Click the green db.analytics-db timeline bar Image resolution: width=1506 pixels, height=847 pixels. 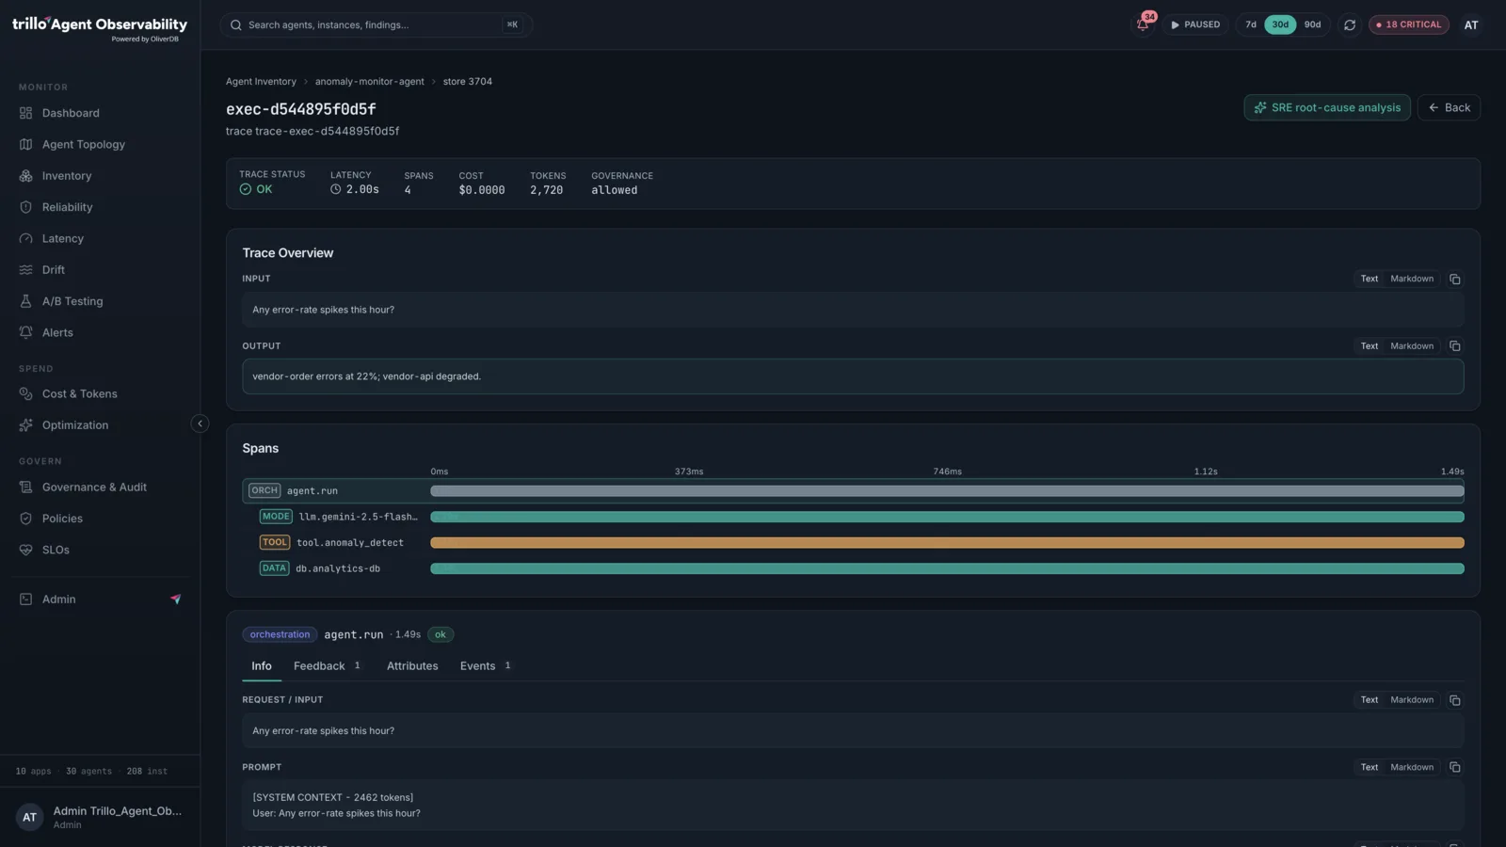point(947,568)
